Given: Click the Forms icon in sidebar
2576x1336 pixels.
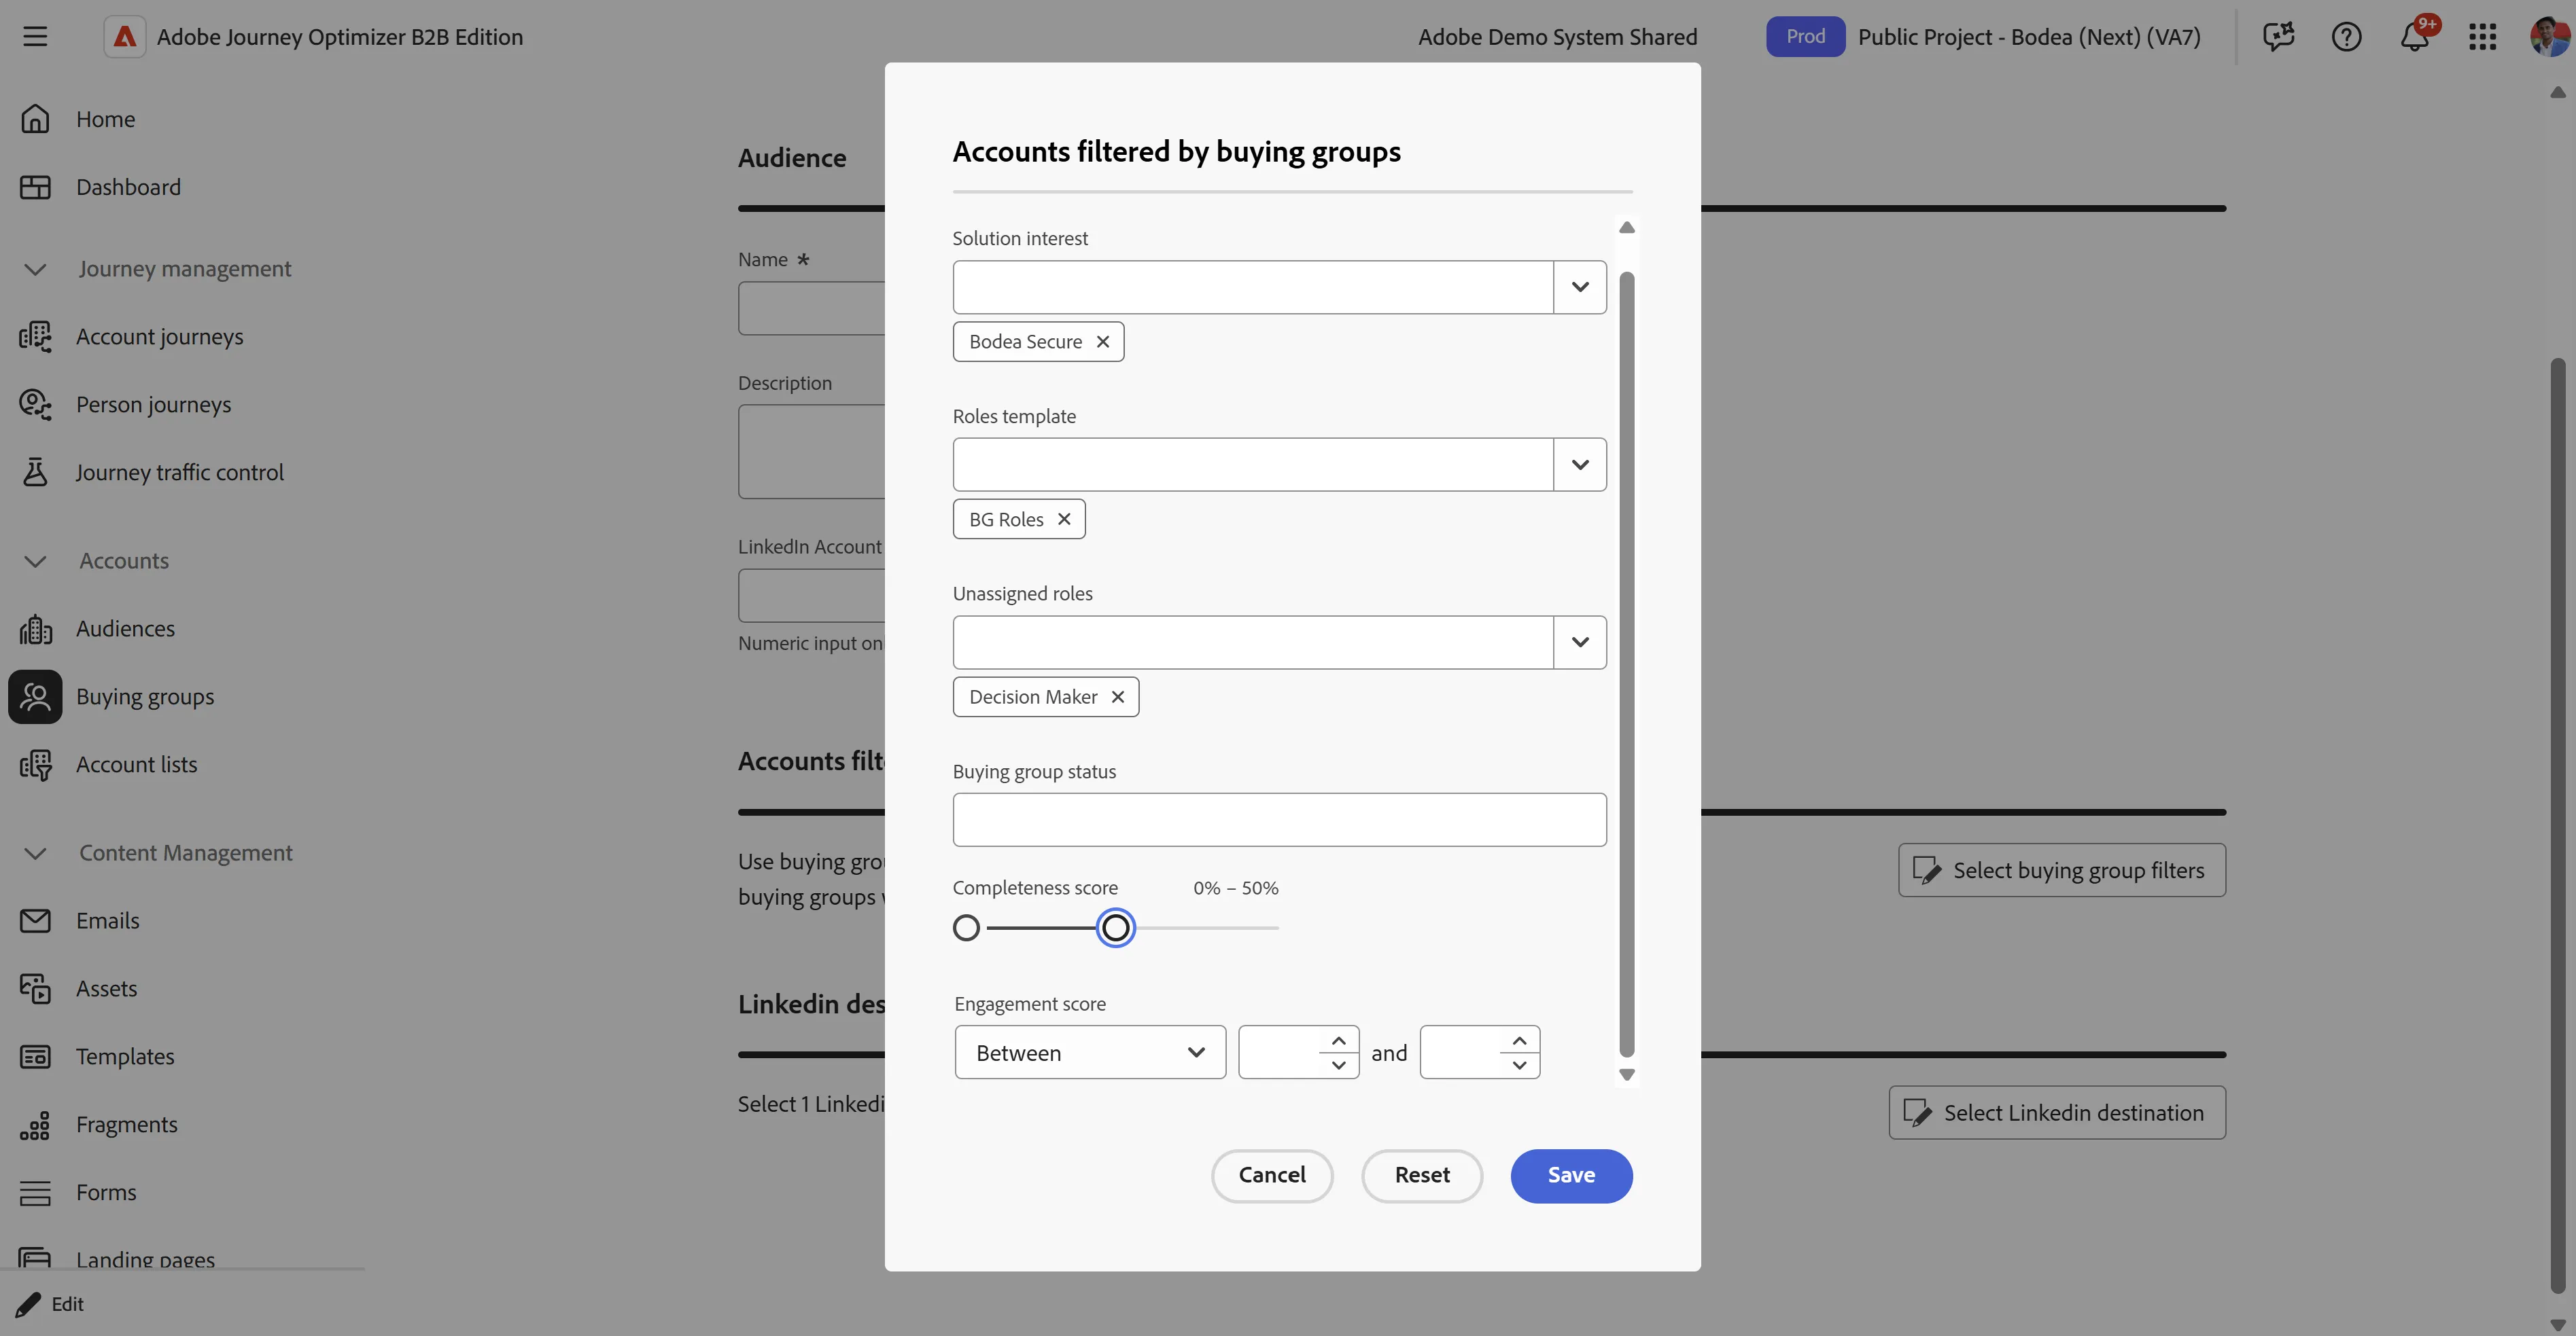Looking at the screenshot, I should [35, 1192].
